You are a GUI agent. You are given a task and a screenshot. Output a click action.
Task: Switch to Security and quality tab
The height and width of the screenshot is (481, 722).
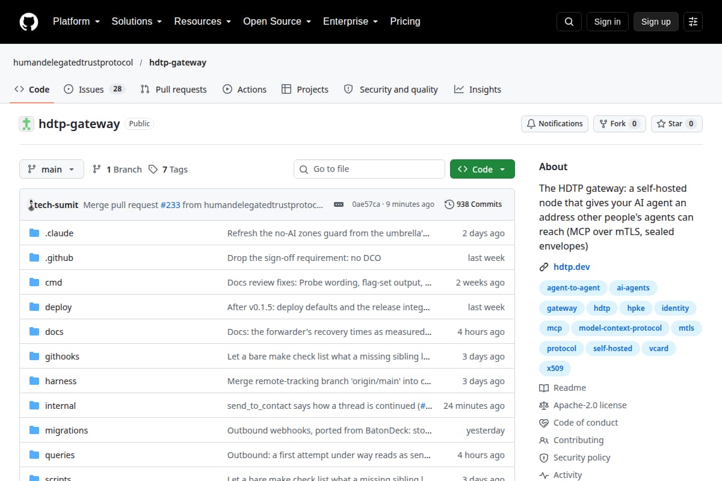tap(391, 90)
